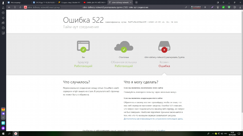243x136 pixels.
Task: Open the Windows Start menu
Action: pos(3,134)
